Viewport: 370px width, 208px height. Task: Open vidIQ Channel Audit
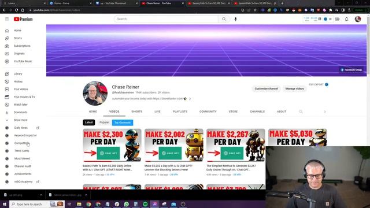23,166
